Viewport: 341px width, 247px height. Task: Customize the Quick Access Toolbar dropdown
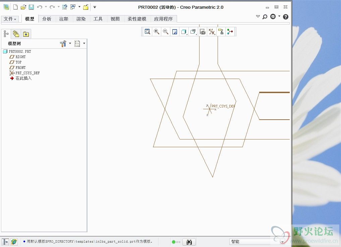pos(95,7)
